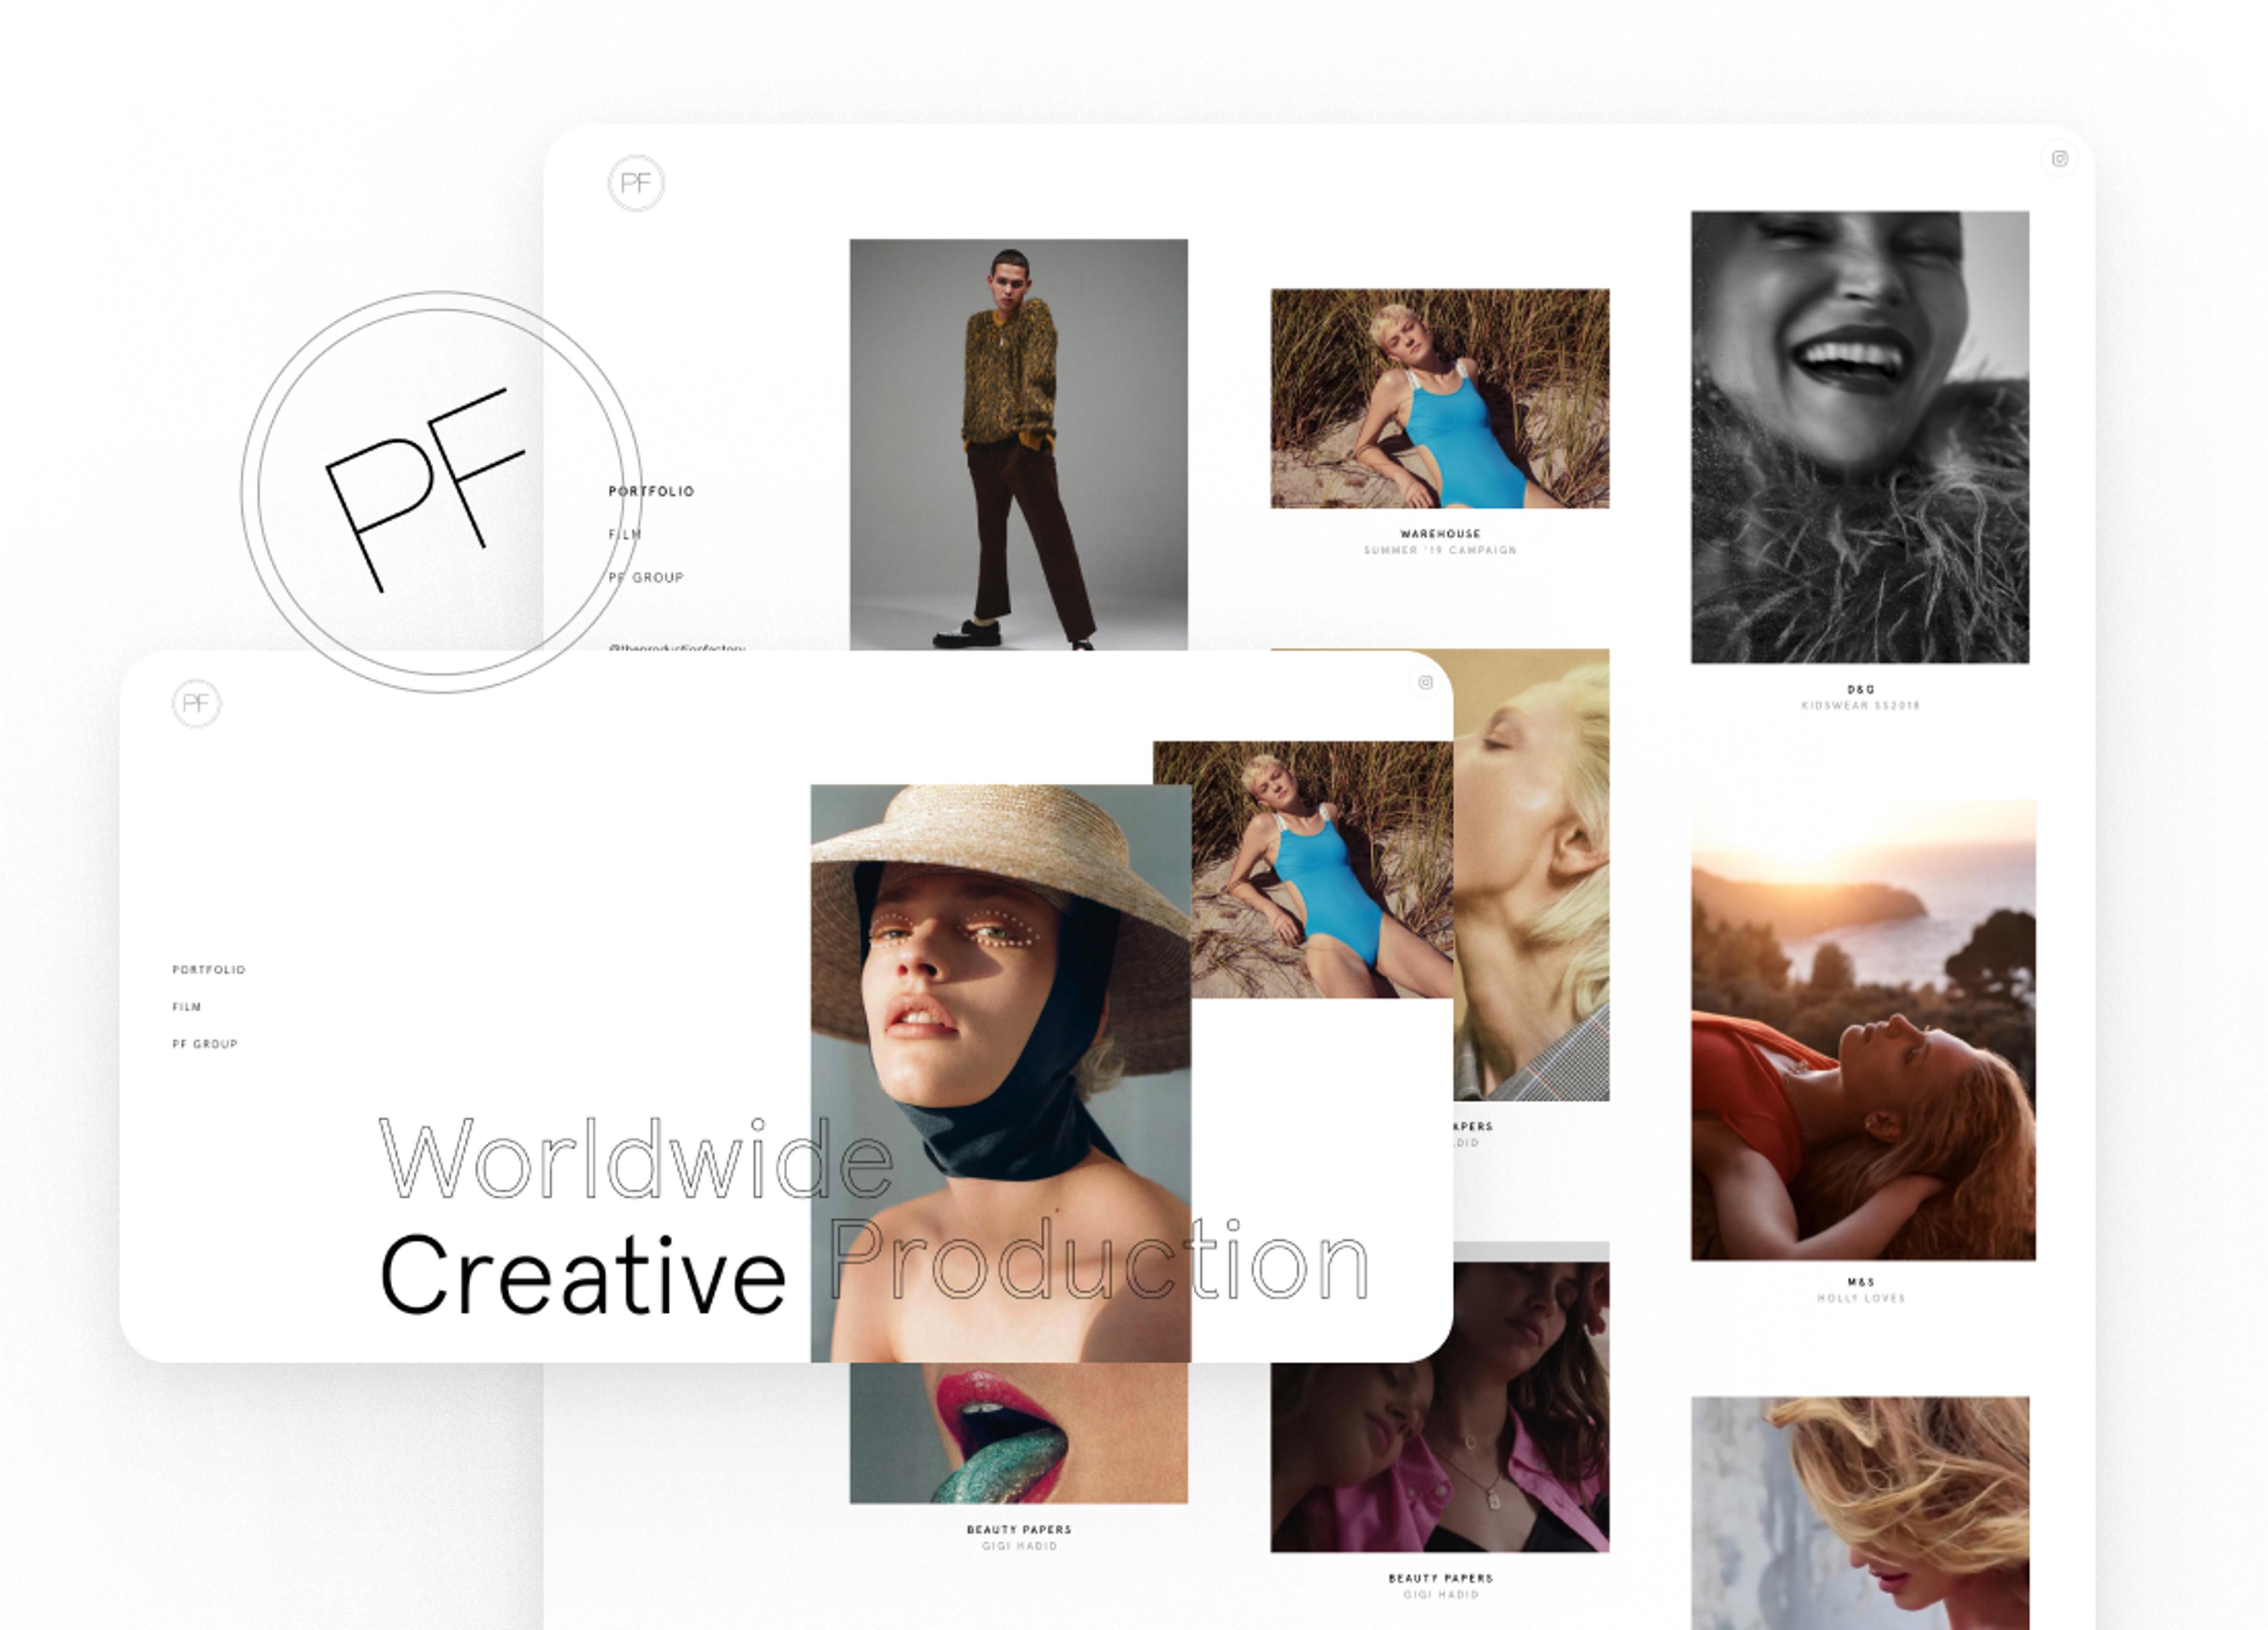
Task: Open Instagram icon in the back window
Action: (2060, 159)
